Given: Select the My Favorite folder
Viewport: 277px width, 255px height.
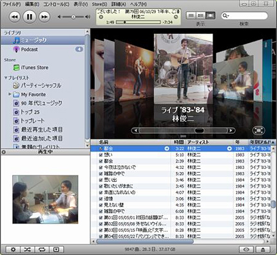Looking at the screenshot, I should [43, 94].
